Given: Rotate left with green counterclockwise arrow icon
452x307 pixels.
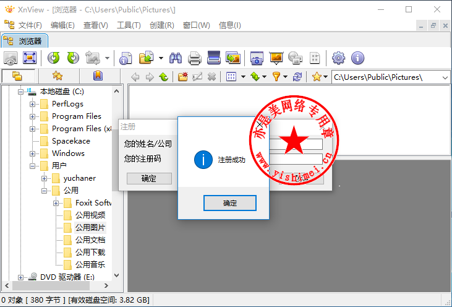Looking at the screenshot, I should coord(54,58).
